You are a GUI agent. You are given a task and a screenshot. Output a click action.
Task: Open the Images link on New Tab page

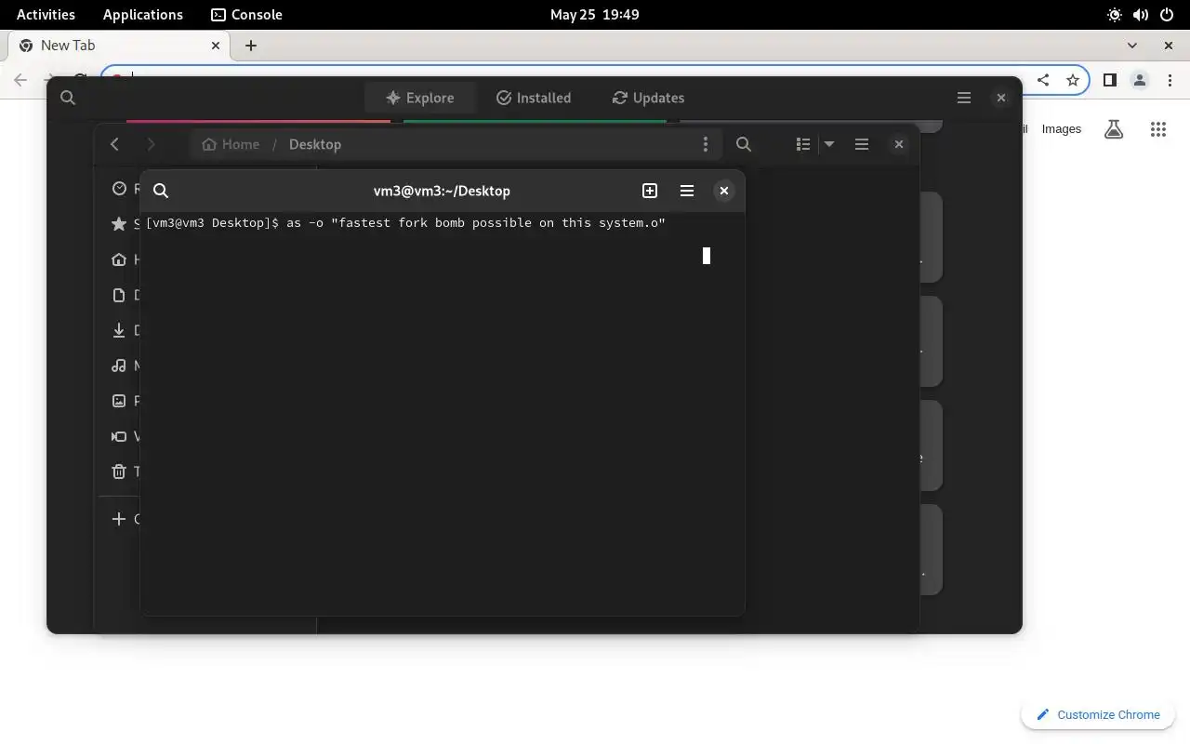click(x=1061, y=129)
